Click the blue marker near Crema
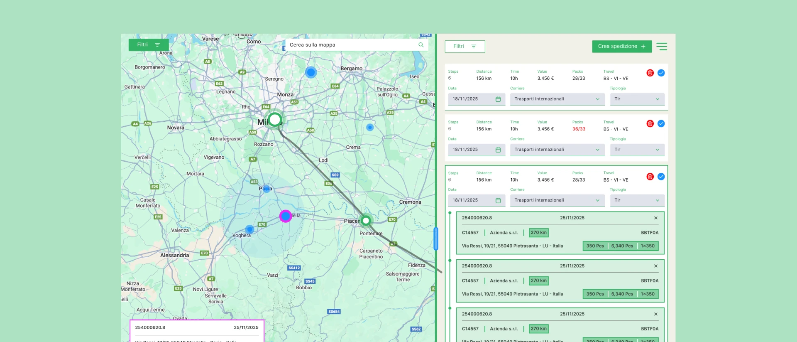 (370, 127)
